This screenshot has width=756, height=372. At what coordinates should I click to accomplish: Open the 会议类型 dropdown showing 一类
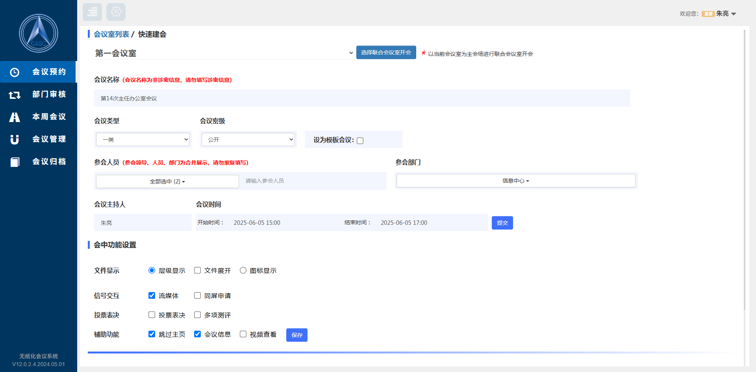click(x=143, y=139)
